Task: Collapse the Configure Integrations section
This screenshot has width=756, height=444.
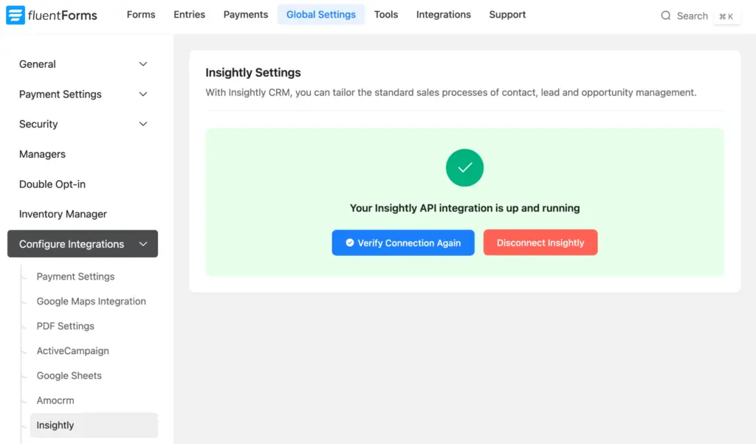Action: (x=81, y=243)
